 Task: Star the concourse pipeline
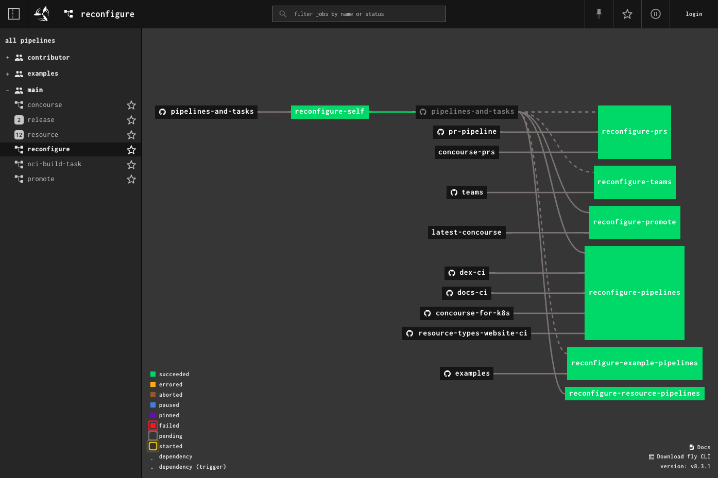[x=131, y=105]
